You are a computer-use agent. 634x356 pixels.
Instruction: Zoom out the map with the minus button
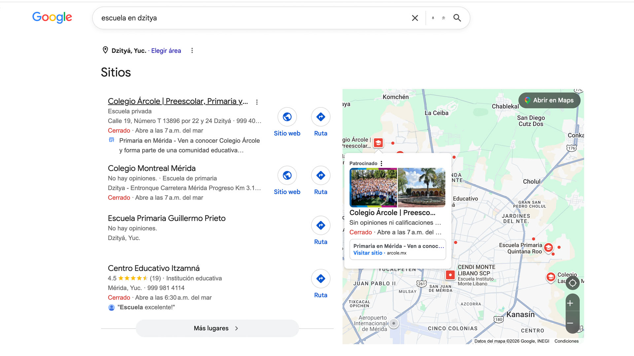(570, 323)
